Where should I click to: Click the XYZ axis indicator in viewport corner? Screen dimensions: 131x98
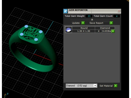pos(6,95)
